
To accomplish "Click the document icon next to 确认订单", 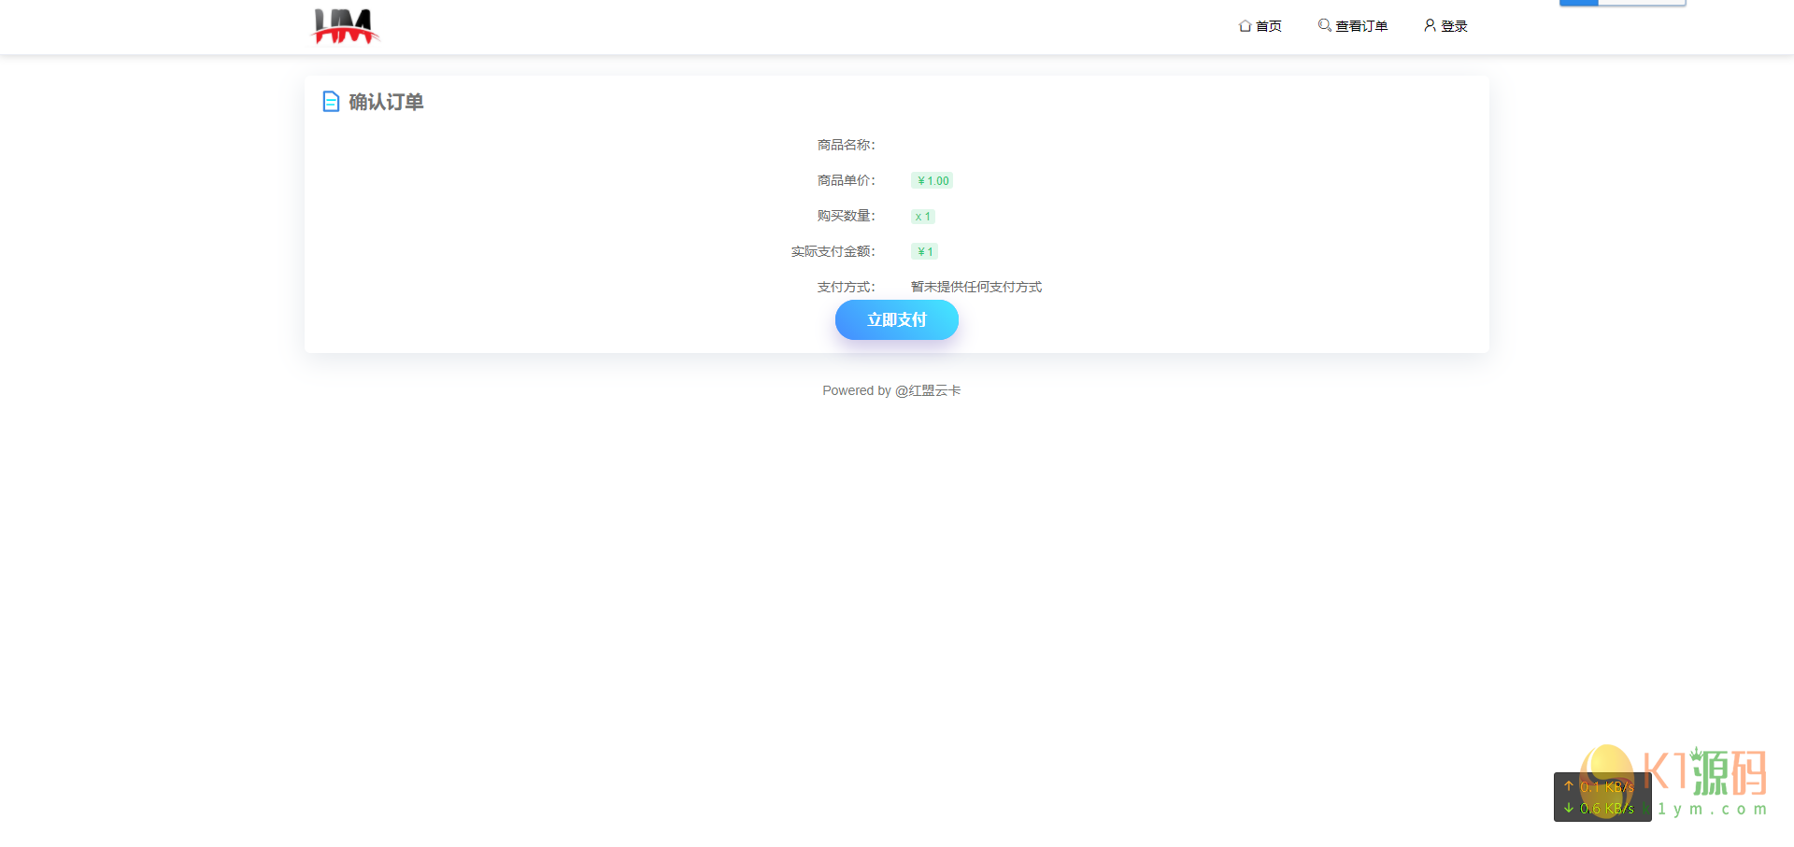I will point(331,102).
